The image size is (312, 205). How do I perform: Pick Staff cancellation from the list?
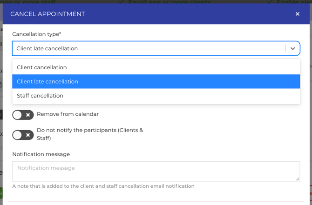[x=156, y=96]
